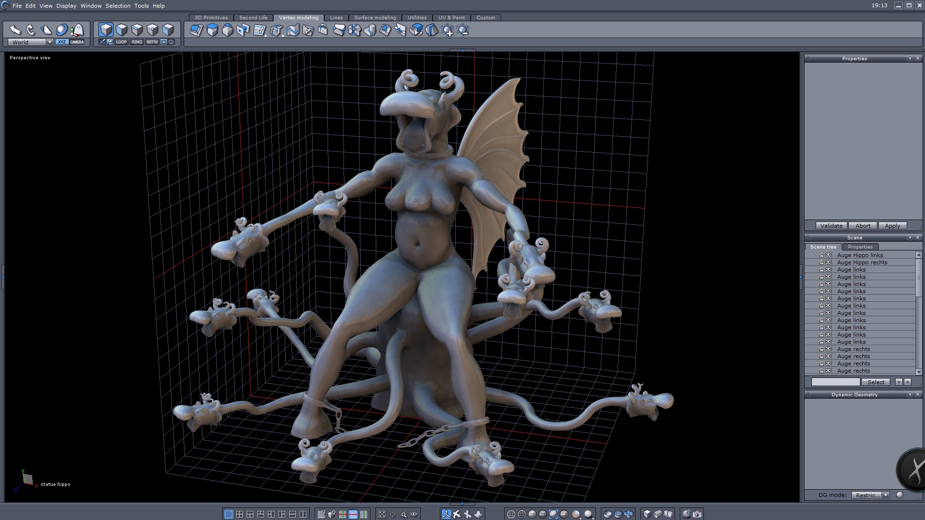Click the camera render icon in bottom bar
The width and height of the screenshot is (925, 520).
[x=697, y=514]
